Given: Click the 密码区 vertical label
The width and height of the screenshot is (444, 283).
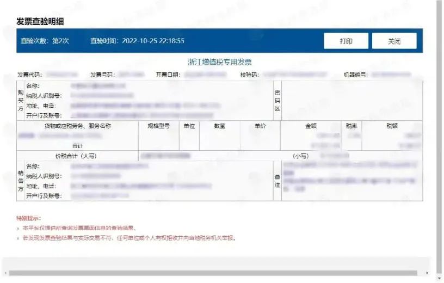Looking at the screenshot, I should click(277, 101).
